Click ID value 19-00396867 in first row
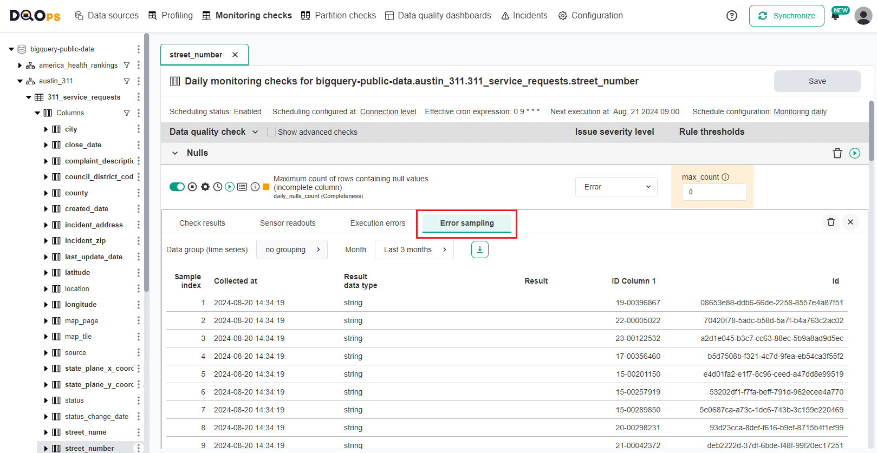 (x=638, y=303)
